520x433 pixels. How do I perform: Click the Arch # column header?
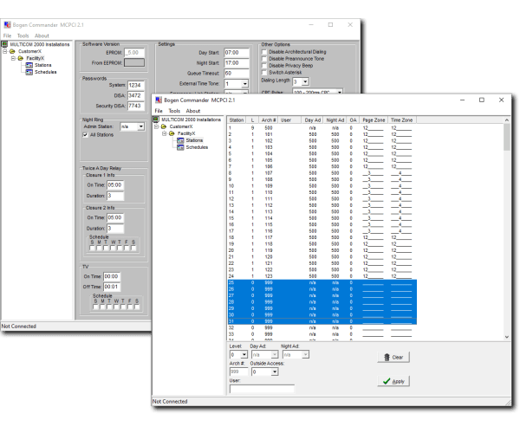coord(269,120)
